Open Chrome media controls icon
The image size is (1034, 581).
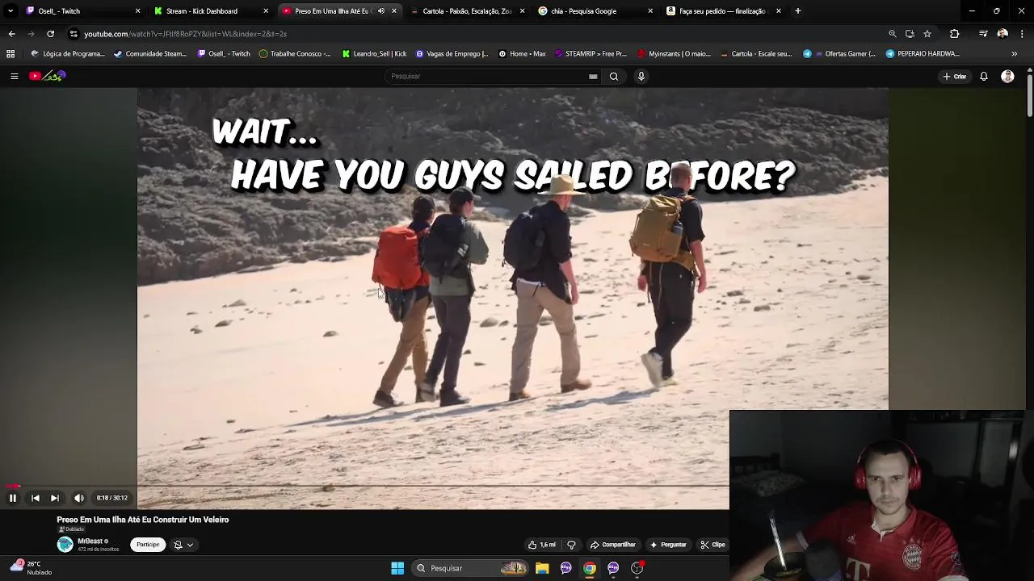coord(983,34)
